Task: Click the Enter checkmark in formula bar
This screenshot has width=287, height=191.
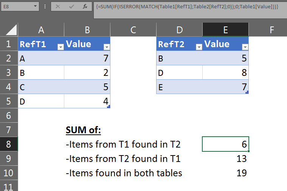Action: coord(71,6)
